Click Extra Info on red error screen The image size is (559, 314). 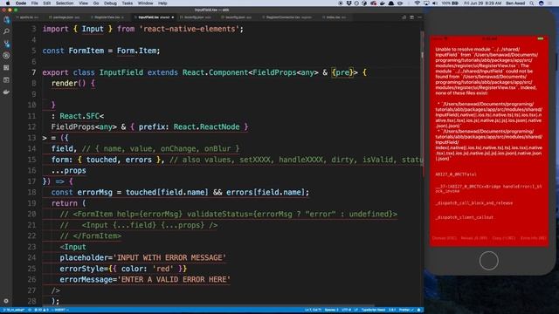pos(533,238)
